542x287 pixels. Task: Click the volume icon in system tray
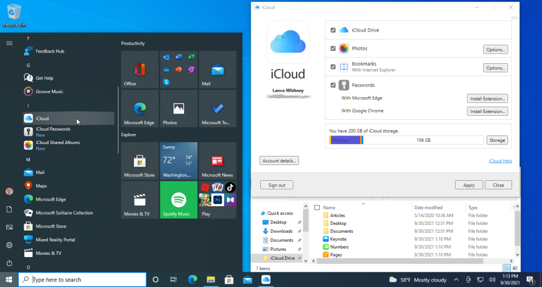(x=492, y=280)
